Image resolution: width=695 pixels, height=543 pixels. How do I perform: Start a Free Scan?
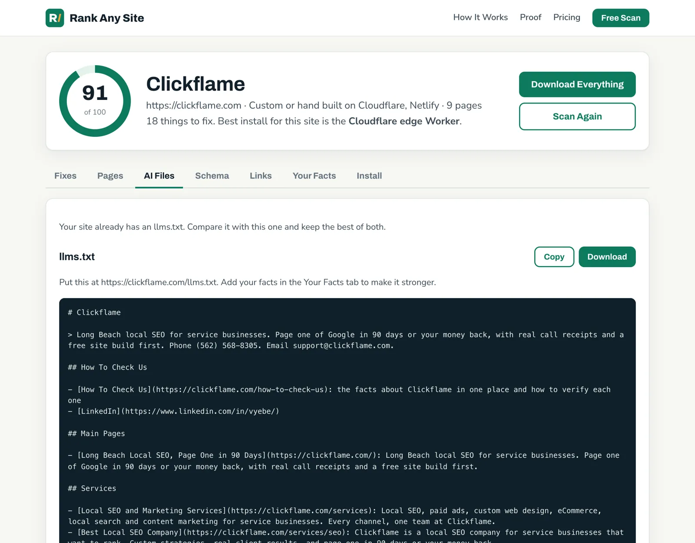[621, 18]
